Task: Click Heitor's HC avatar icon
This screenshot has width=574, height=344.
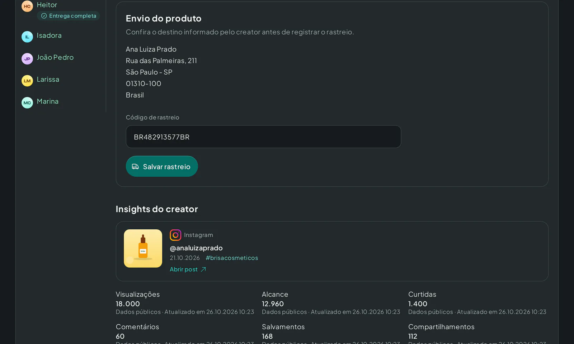Action: tap(27, 6)
